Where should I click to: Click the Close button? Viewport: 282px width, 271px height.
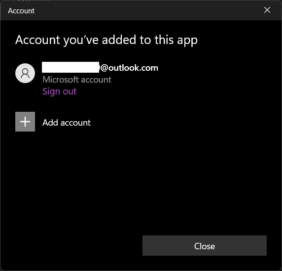pyautogui.click(x=205, y=246)
